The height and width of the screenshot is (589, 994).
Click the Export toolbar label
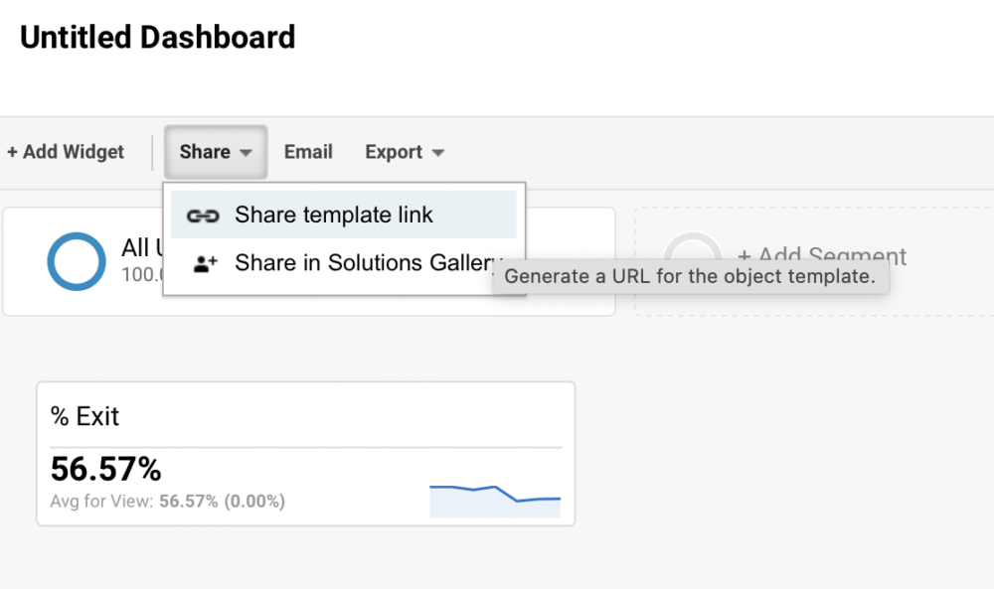394,152
